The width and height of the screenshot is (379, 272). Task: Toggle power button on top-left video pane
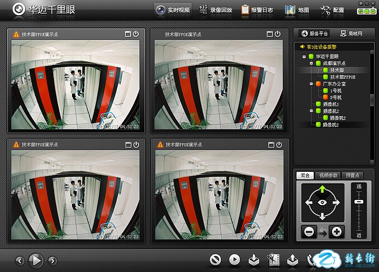point(136,34)
